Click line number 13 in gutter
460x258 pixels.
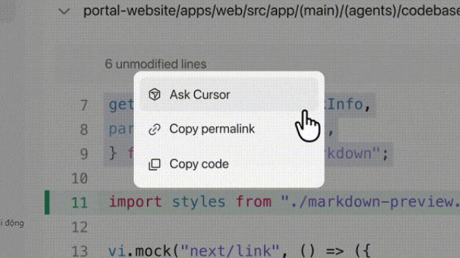point(79,251)
